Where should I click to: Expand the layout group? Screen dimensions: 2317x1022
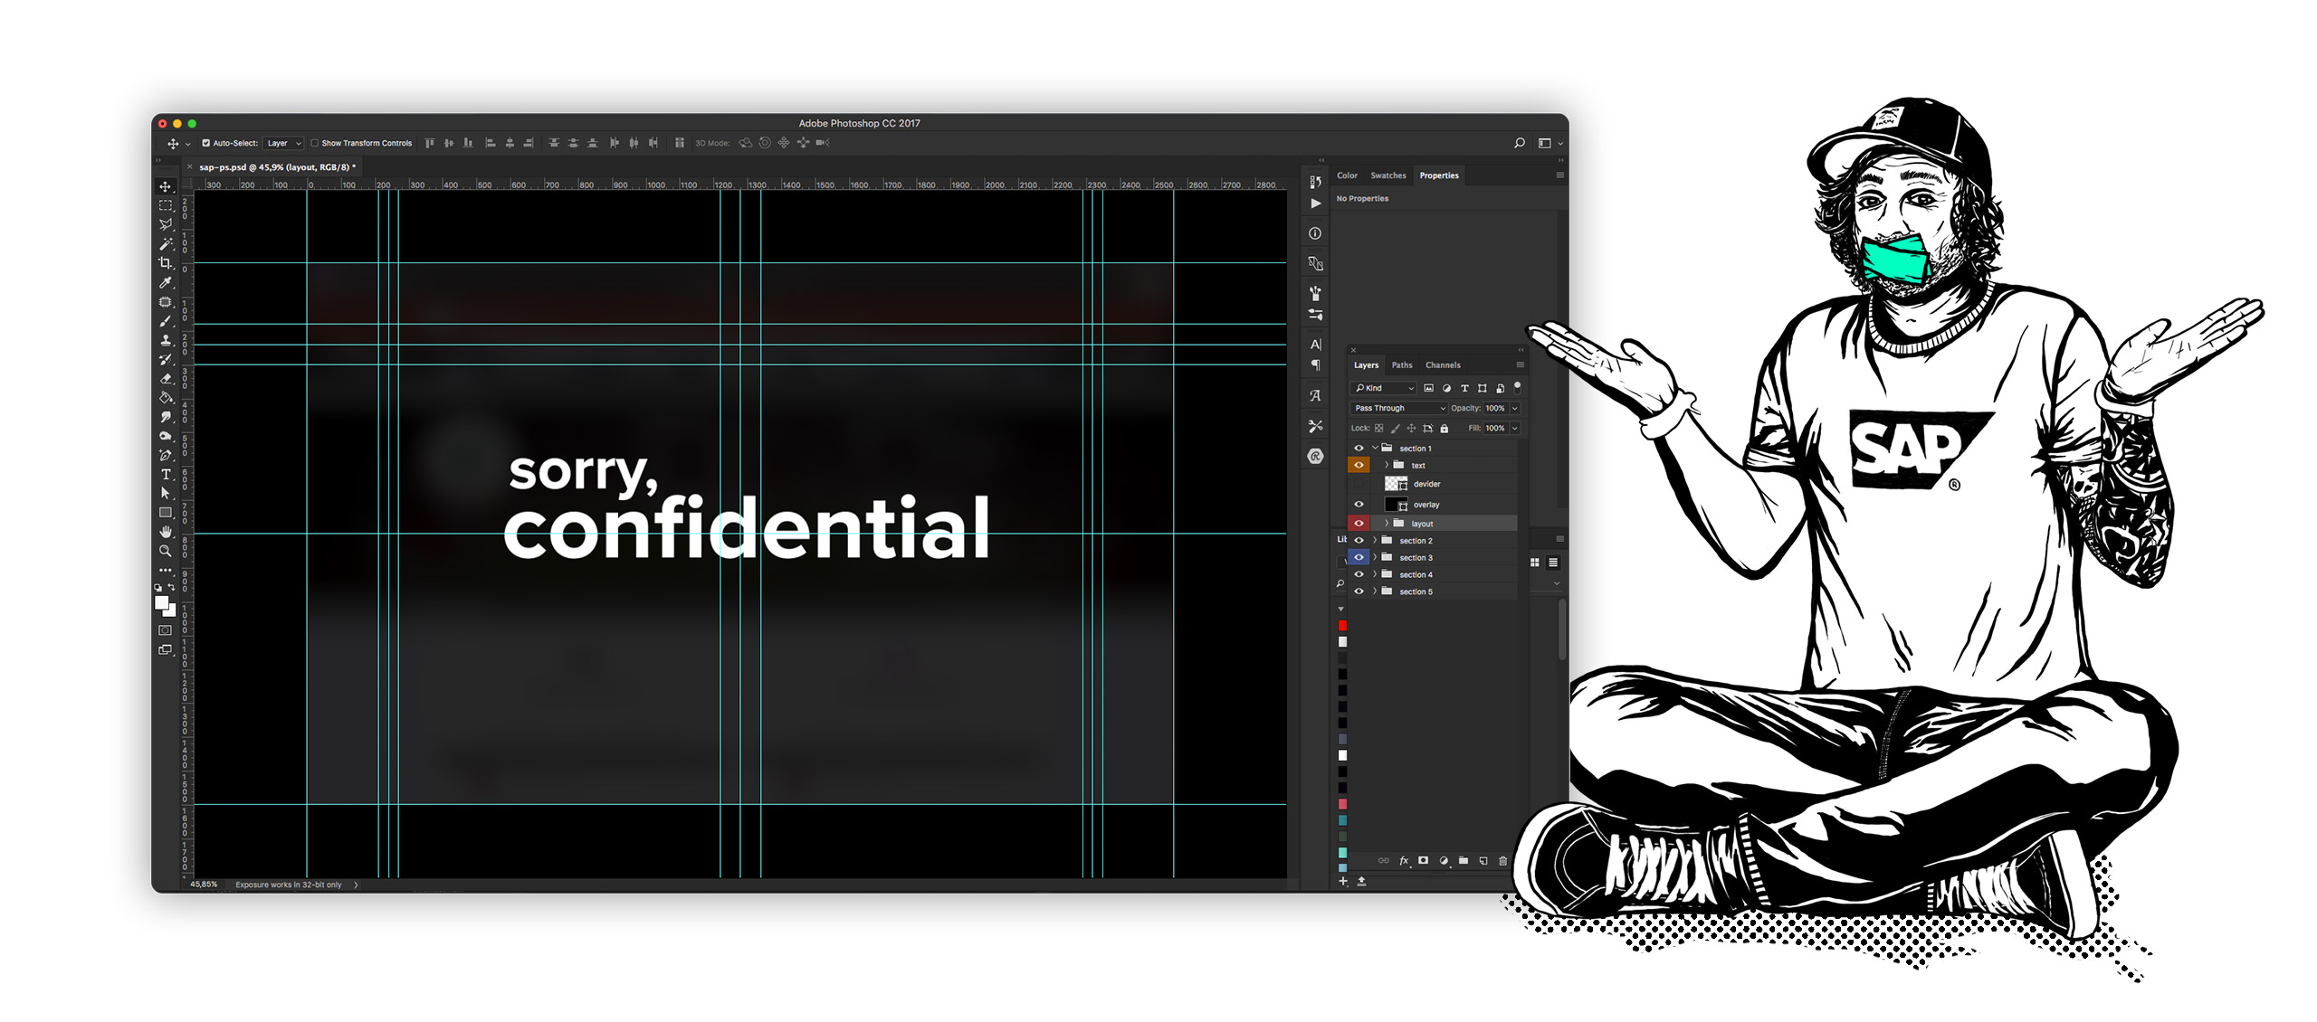[1386, 524]
